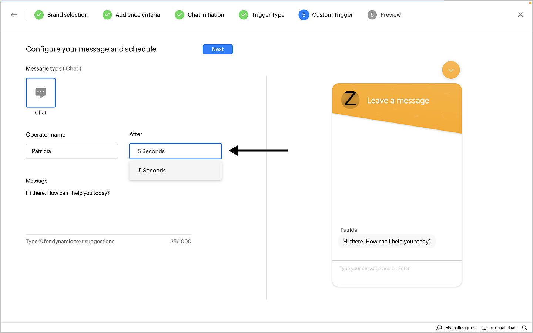Edit the message text Hi there

(x=68, y=193)
